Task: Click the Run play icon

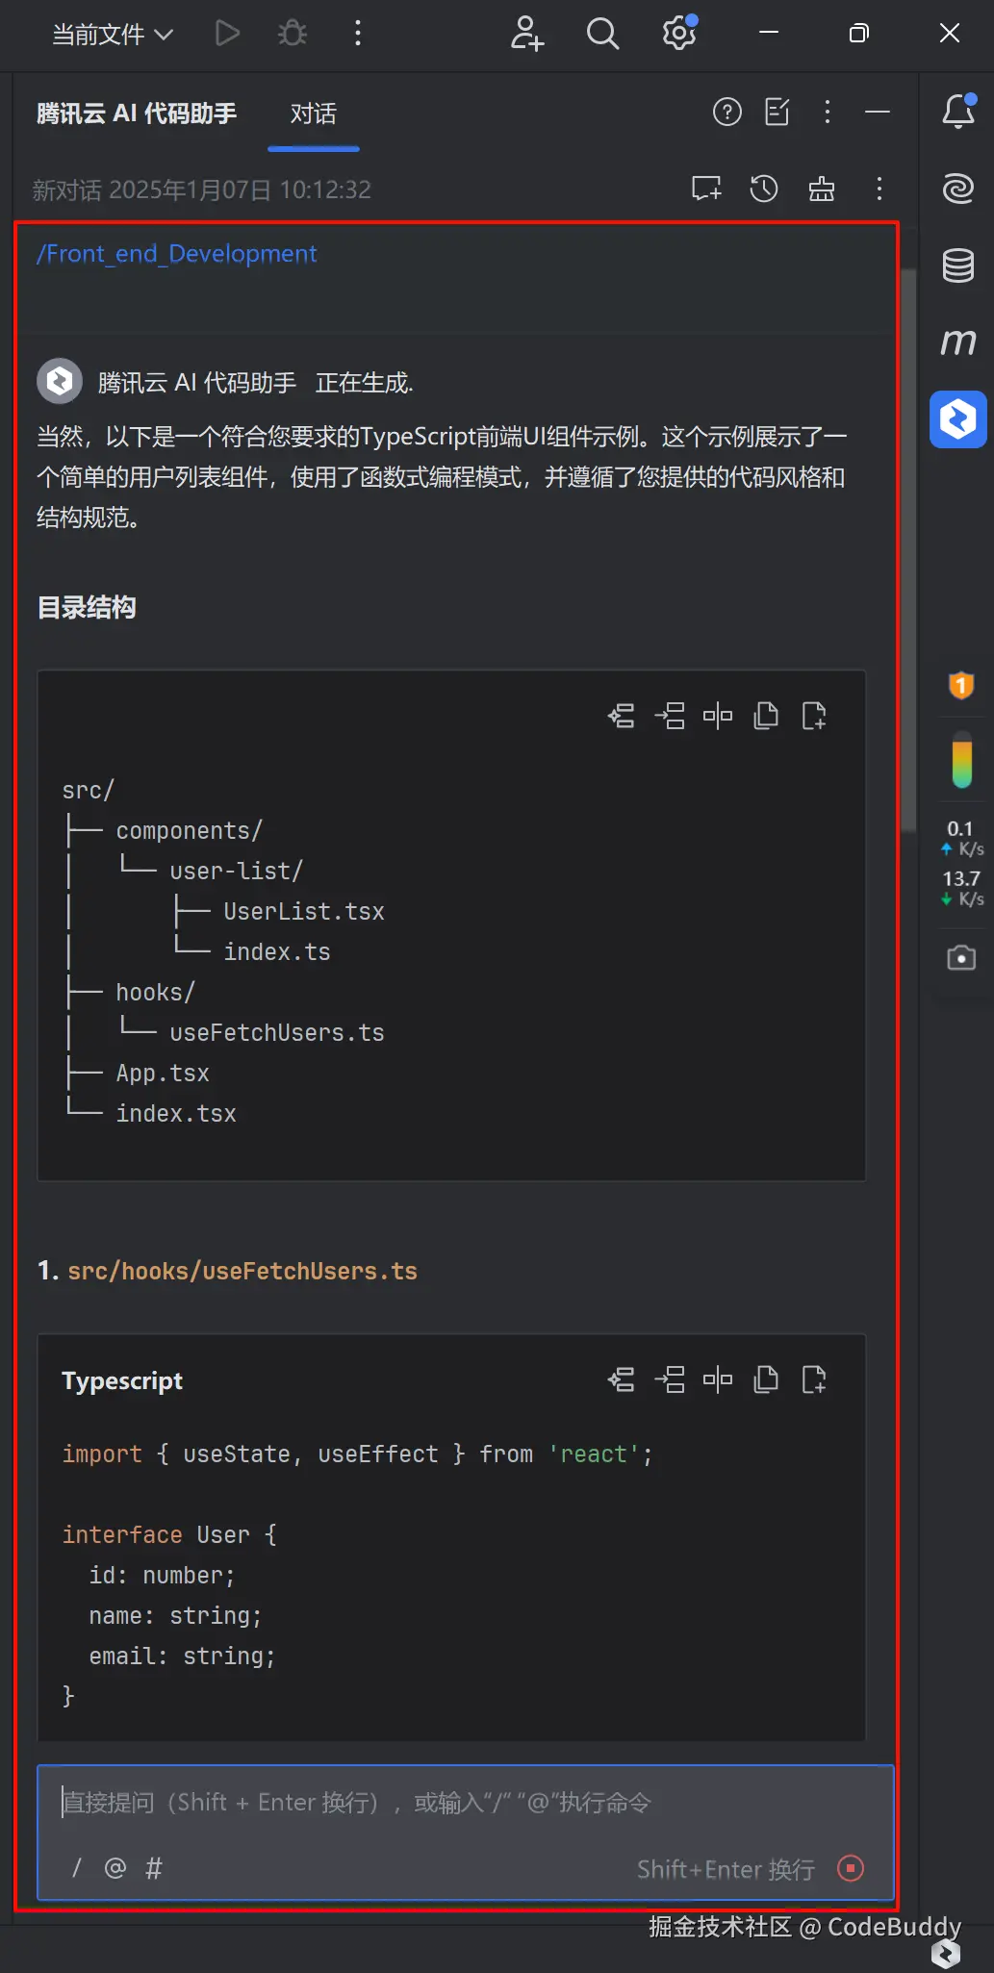Action: point(227,34)
